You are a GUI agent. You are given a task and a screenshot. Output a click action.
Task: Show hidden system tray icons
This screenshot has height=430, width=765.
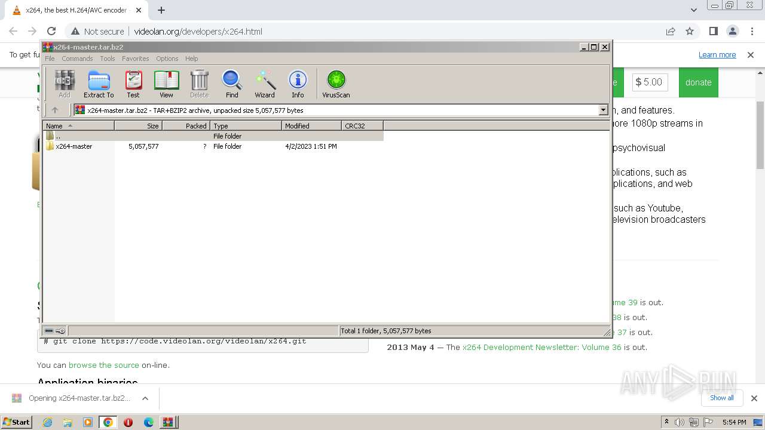(x=666, y=422)
